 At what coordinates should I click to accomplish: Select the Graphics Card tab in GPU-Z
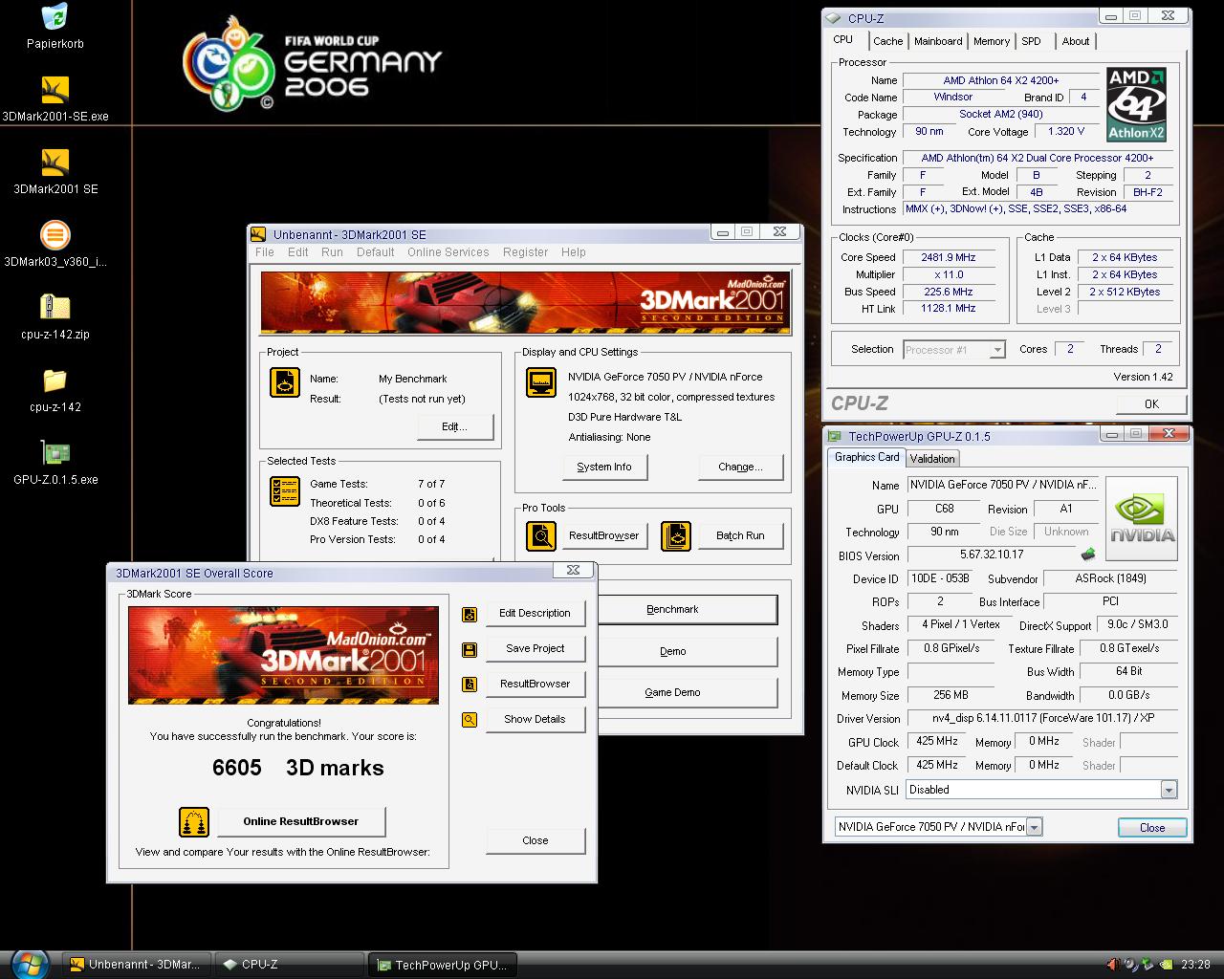coord(866,457)
